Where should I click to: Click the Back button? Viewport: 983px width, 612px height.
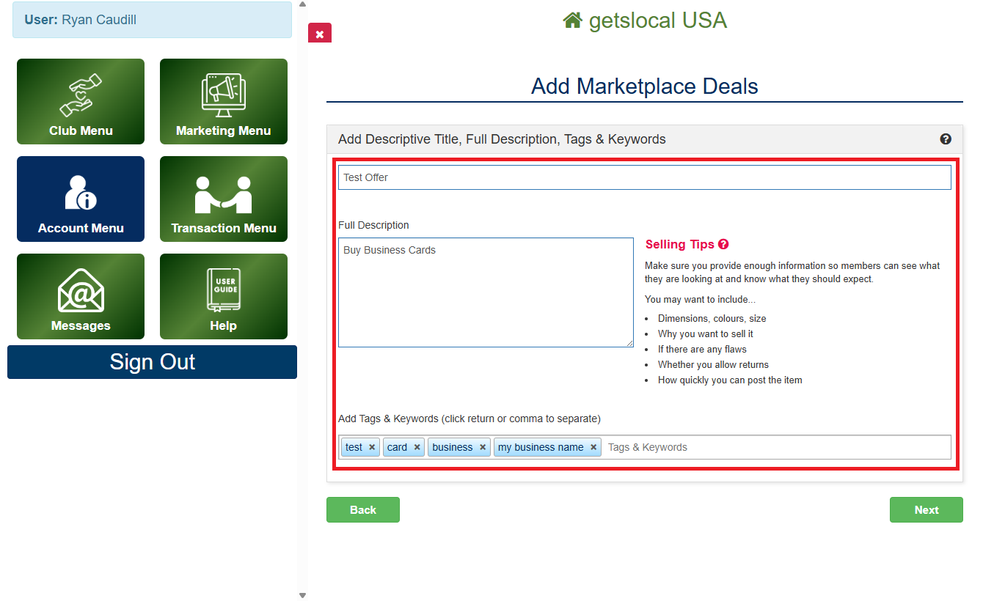[363, 509]
